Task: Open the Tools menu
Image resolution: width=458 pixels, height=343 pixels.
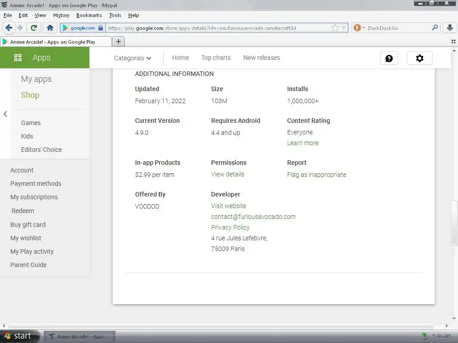Action: tap(115, 15)
